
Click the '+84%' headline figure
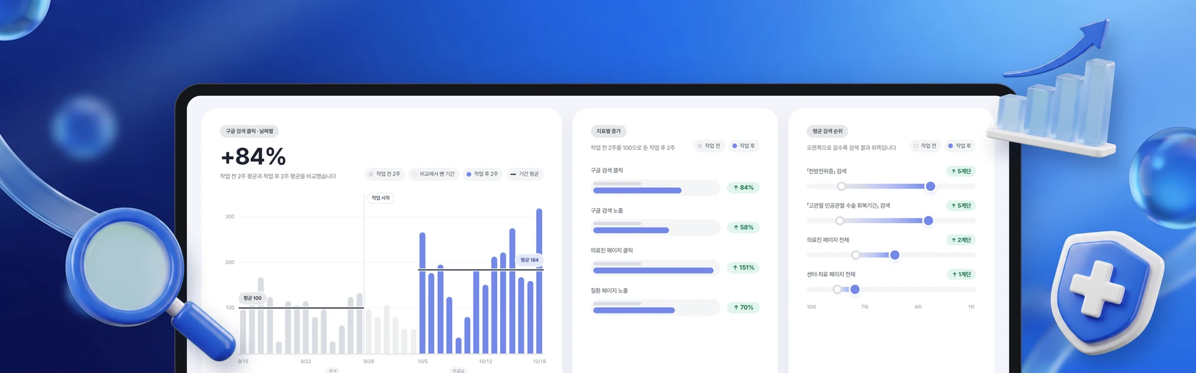point(254,157)
